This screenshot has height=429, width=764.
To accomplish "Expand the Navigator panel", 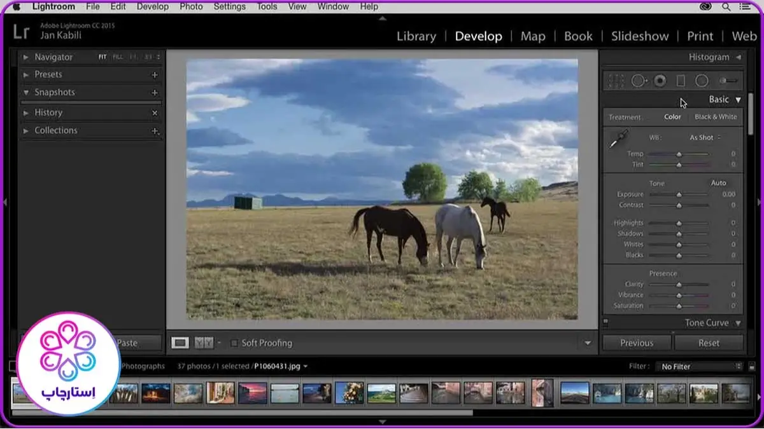I will pos(26,57).
